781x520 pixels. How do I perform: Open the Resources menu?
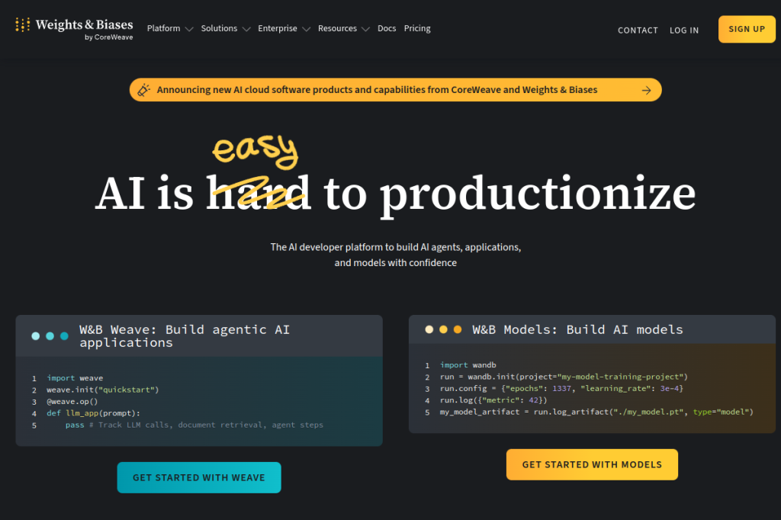coord(337,28)
